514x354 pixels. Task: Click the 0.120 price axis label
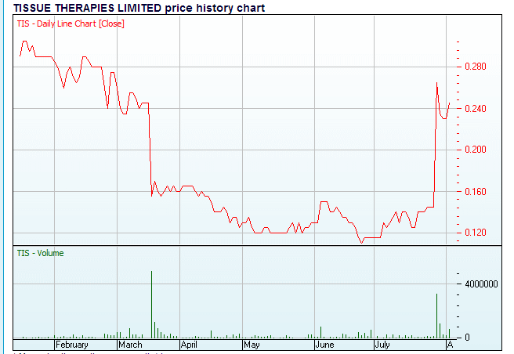click(478, 233)
